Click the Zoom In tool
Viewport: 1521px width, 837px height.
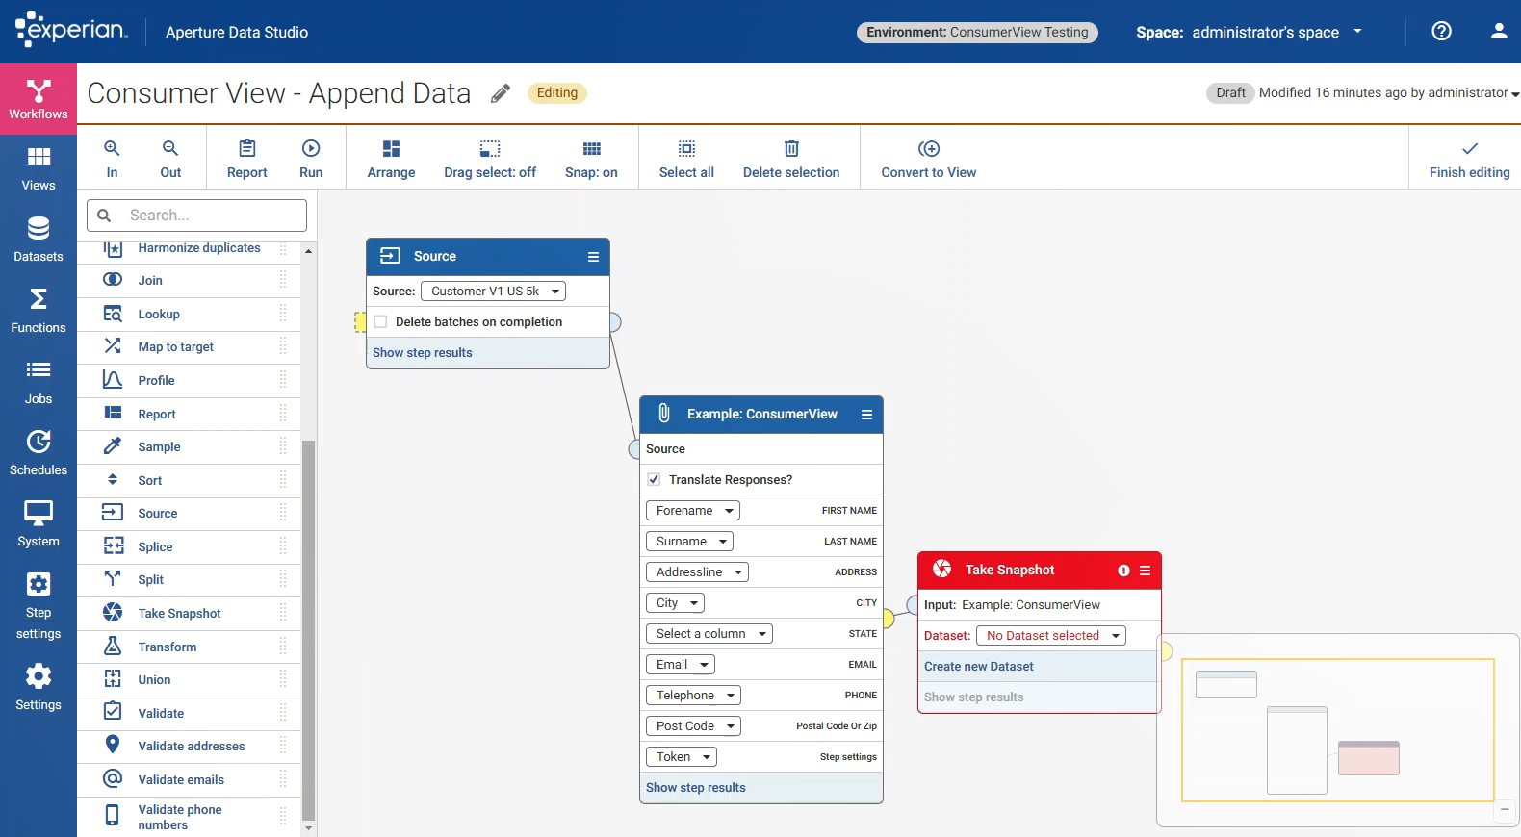tap(112, 159)
